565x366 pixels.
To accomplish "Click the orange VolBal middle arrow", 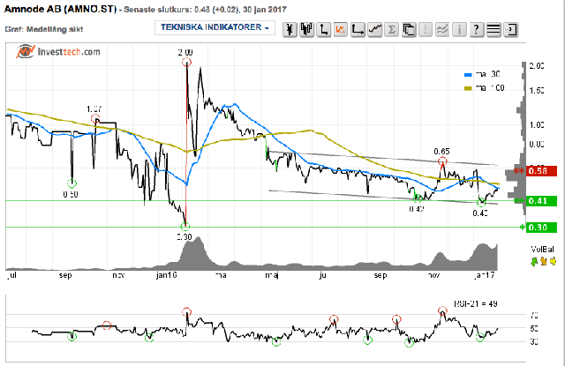I will tap(544, 261).
